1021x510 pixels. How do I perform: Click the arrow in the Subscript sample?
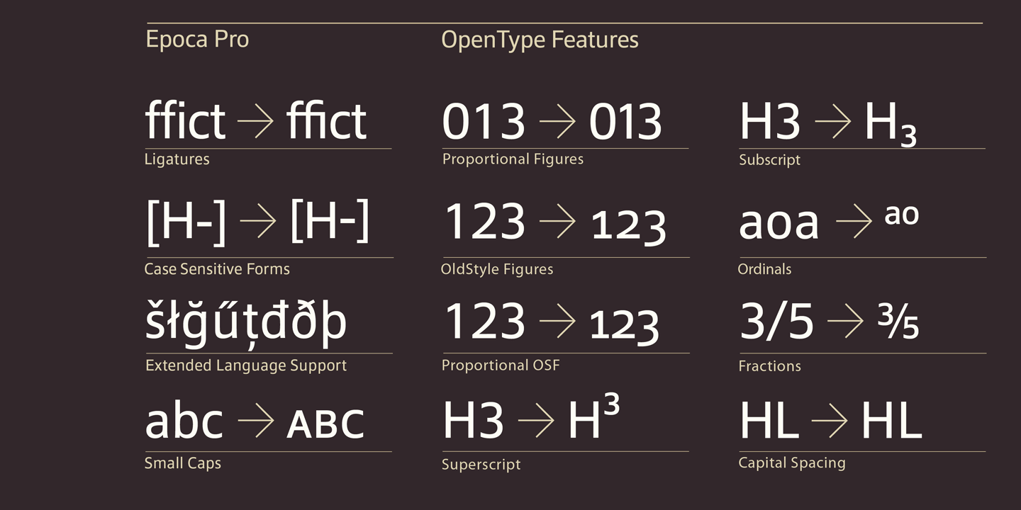832,123
